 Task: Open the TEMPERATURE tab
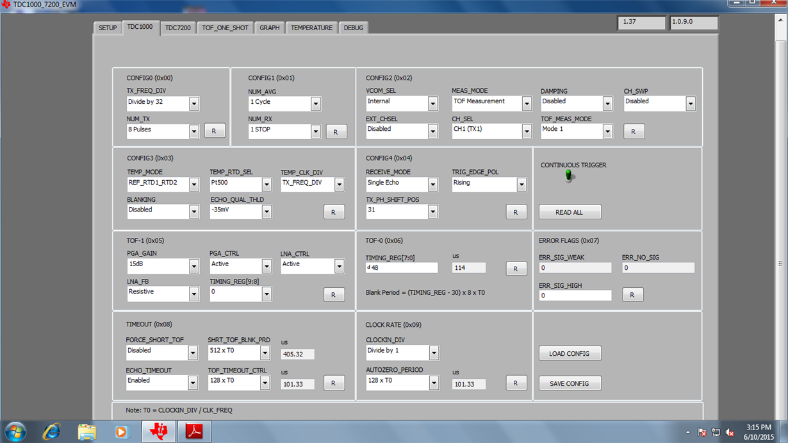tap(311, 28)
